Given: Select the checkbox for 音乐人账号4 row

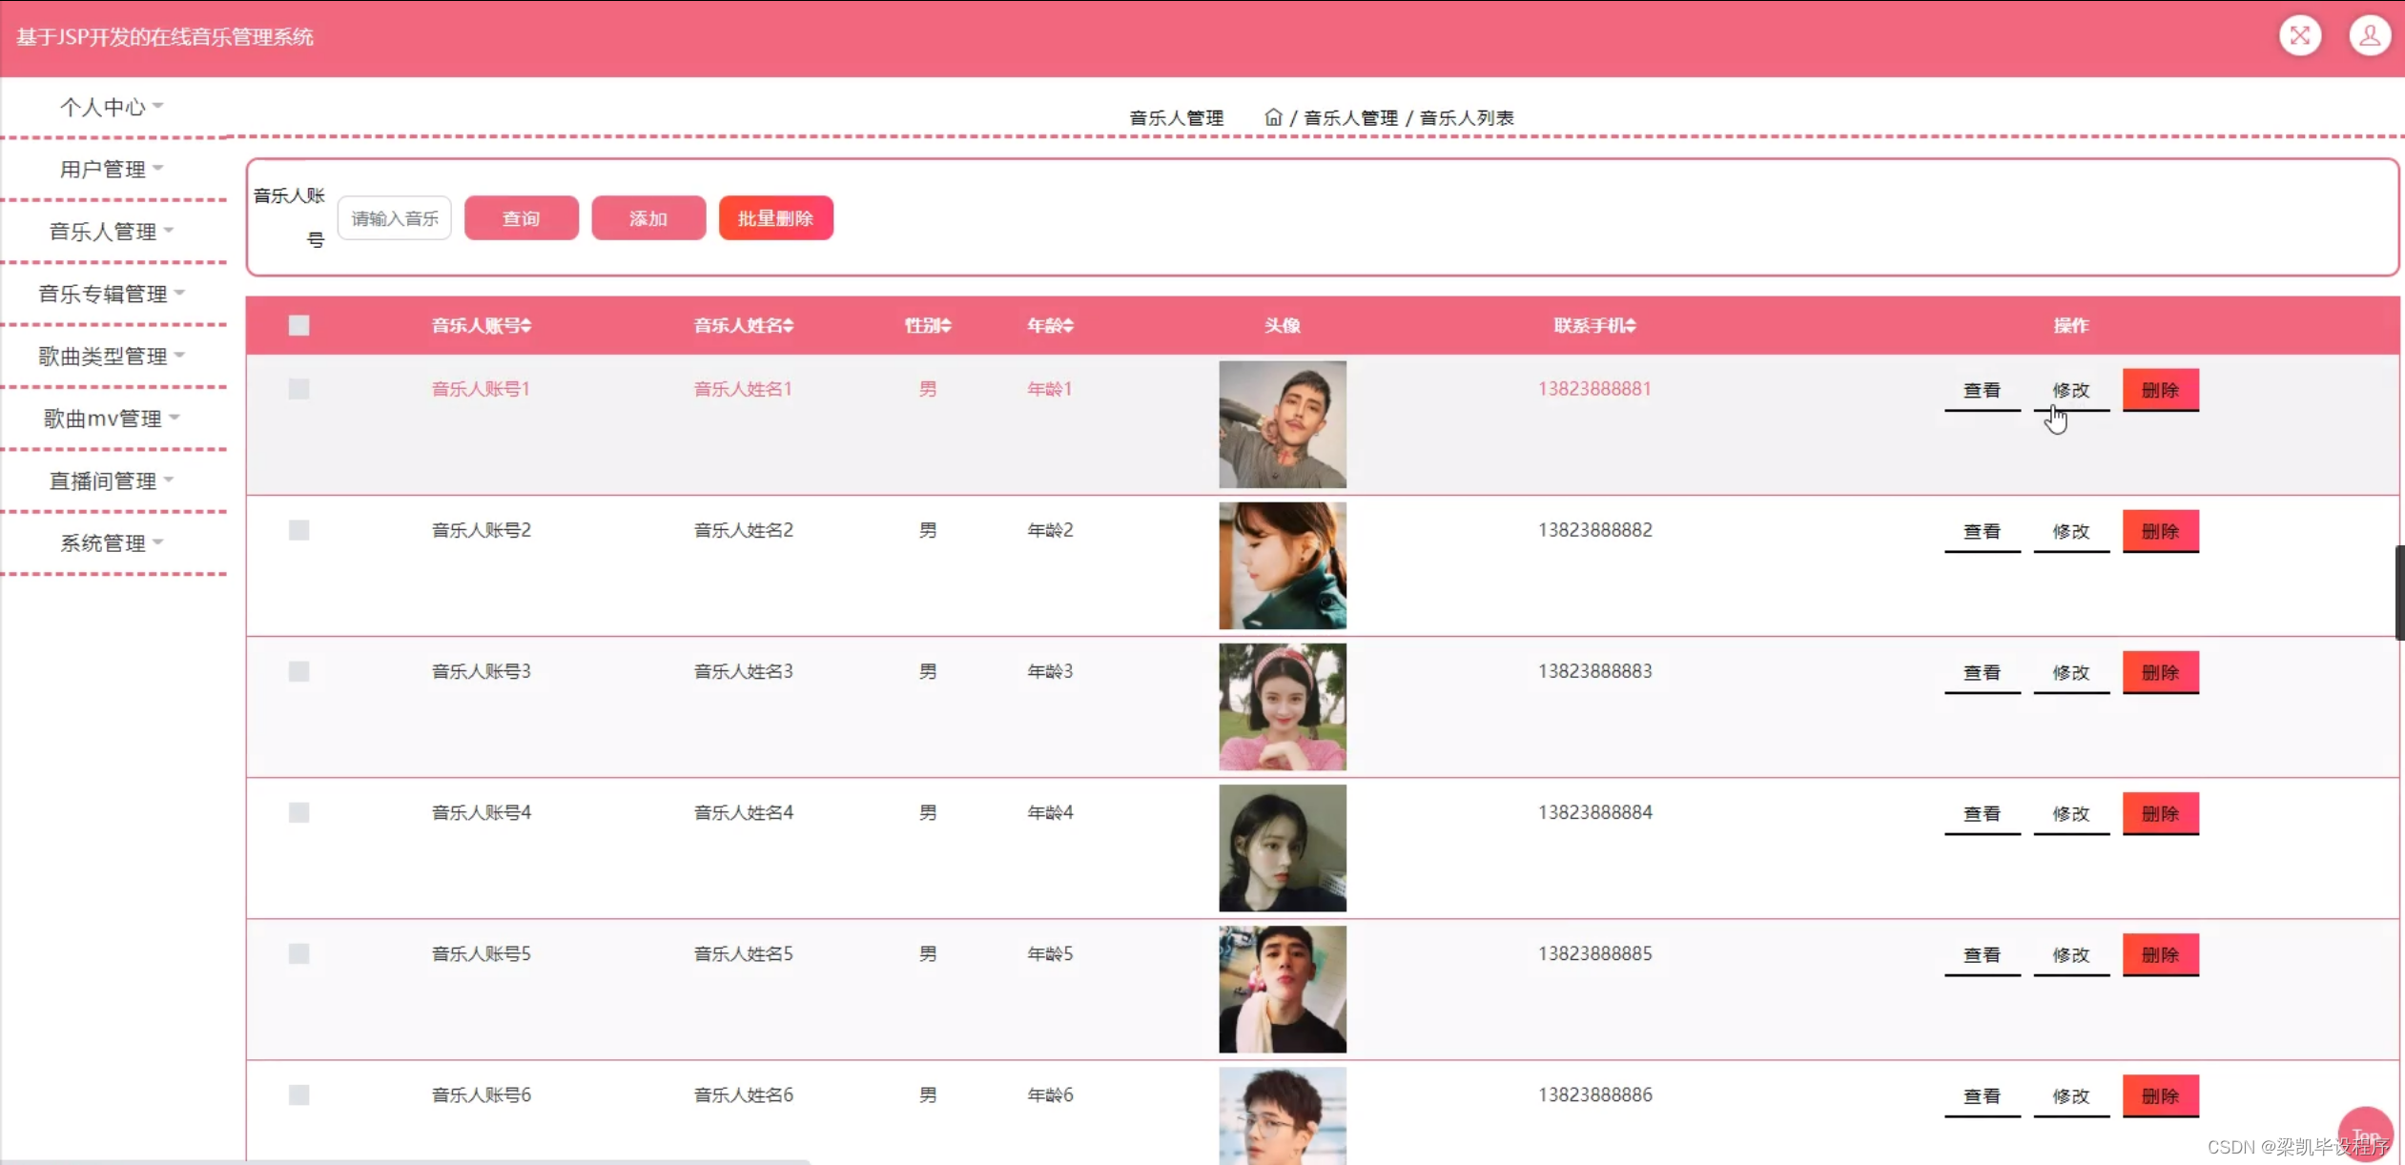Looking at the screenshot, I should pyautogui.click(x=298, y=812).
